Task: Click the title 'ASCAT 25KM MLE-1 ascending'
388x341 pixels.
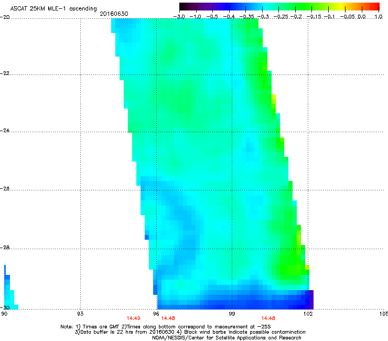Action: (53, 9)
